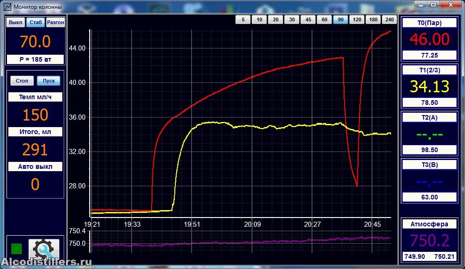This screenshot has height=269, width=465.
Task: Click the 77.25 threshold field
Action: 429,55
